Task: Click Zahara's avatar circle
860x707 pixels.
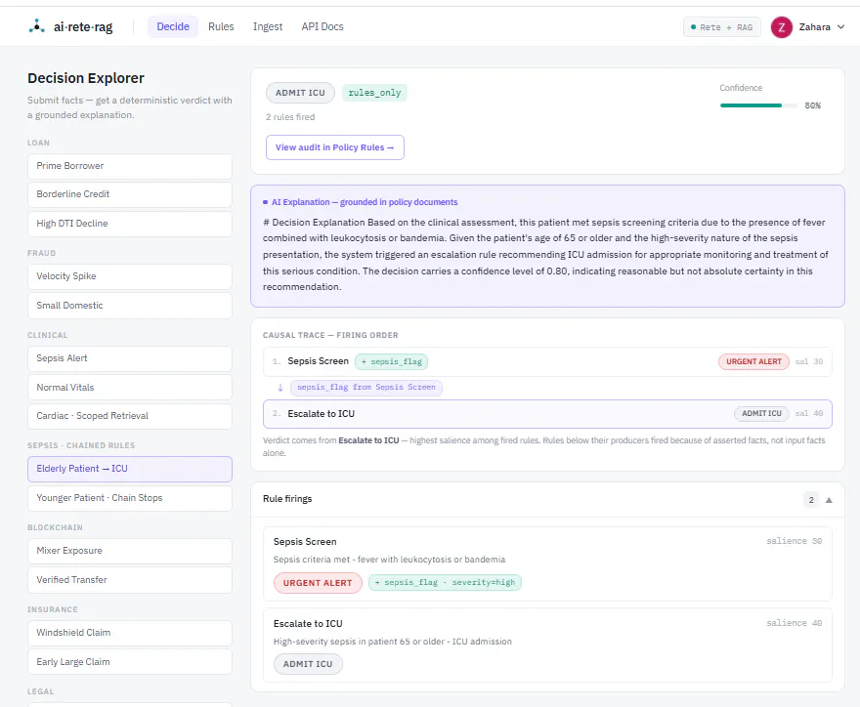Action: point(782,27)
